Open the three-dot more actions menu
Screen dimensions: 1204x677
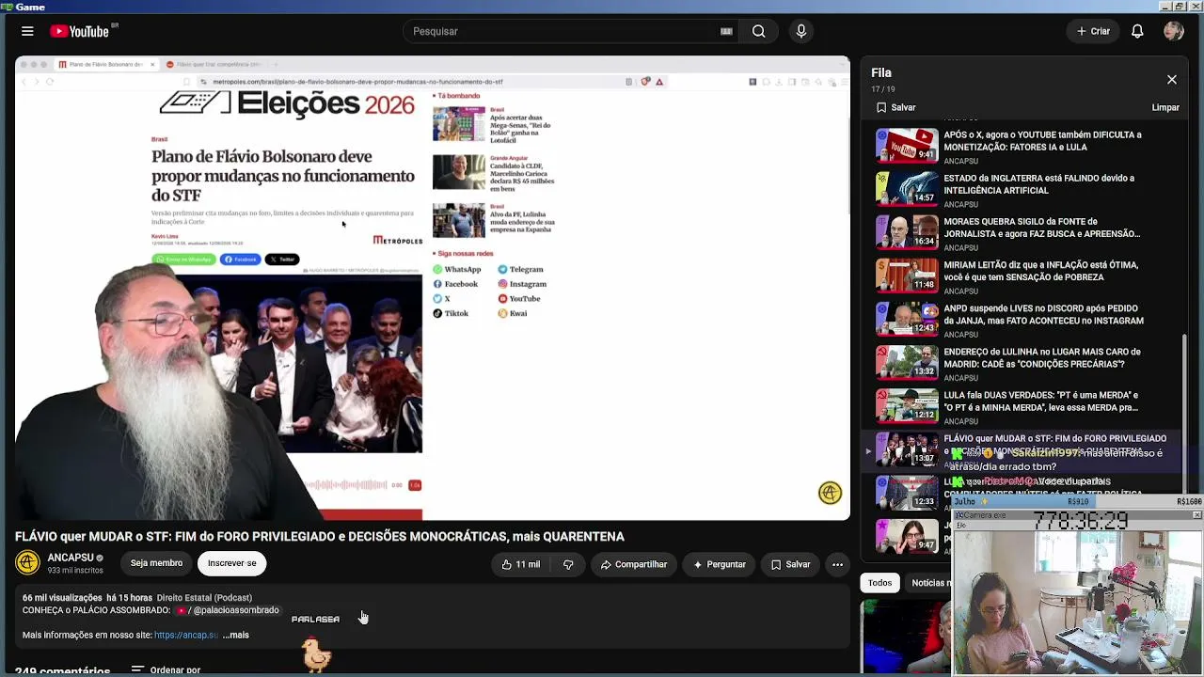click(x=837, y=564)
